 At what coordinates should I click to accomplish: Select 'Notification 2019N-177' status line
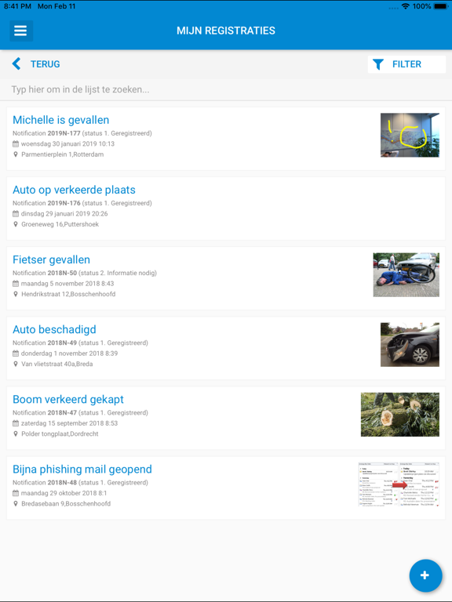[82, 133]
